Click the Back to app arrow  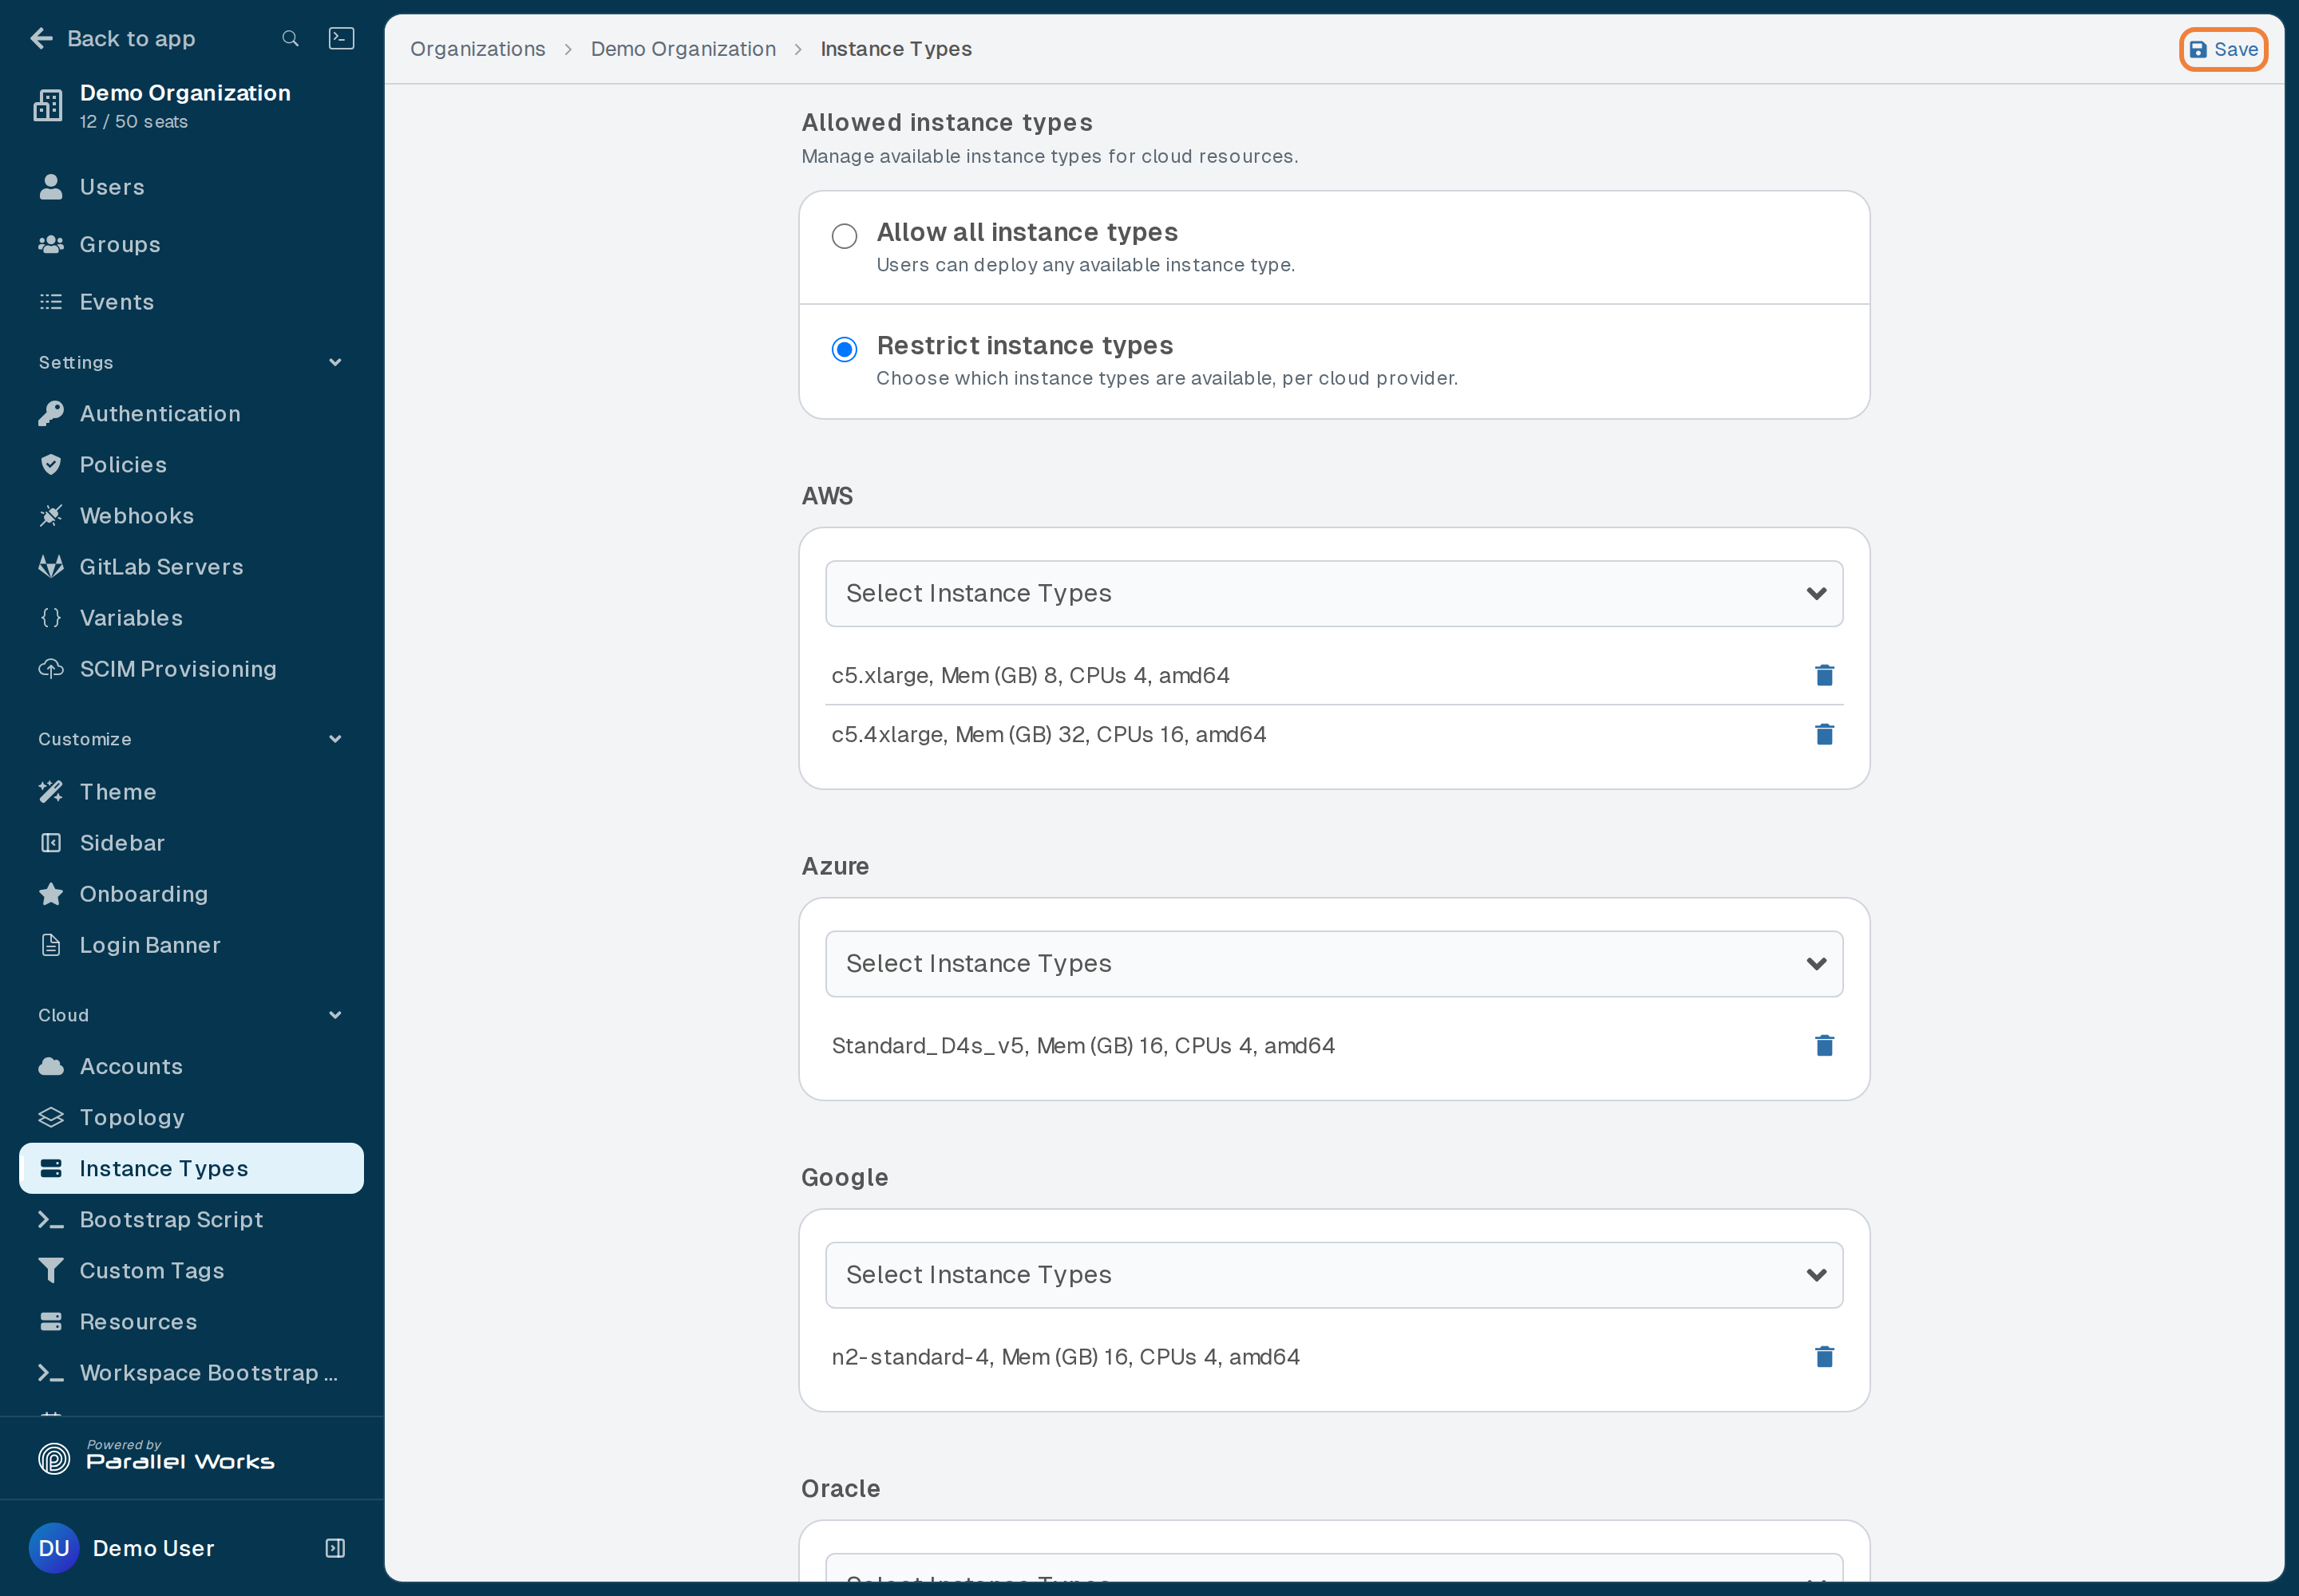[x=41, y=38]
